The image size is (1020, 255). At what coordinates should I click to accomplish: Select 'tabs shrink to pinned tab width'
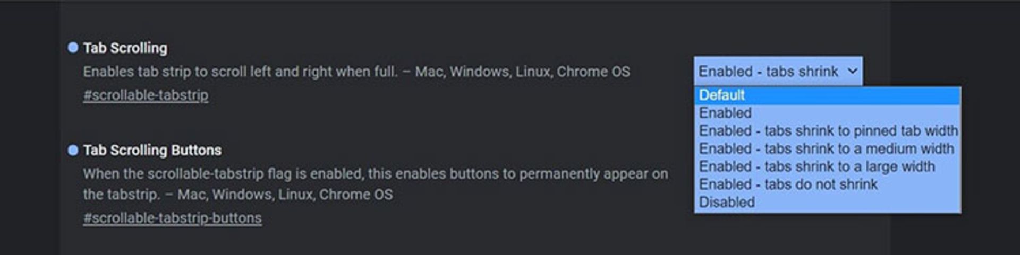(x=827, y=131)
